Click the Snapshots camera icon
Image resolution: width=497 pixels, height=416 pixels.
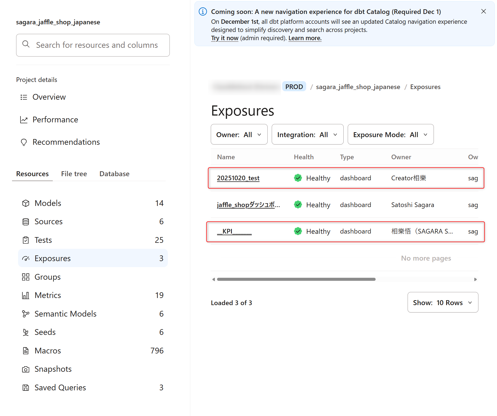coord(26,369)
